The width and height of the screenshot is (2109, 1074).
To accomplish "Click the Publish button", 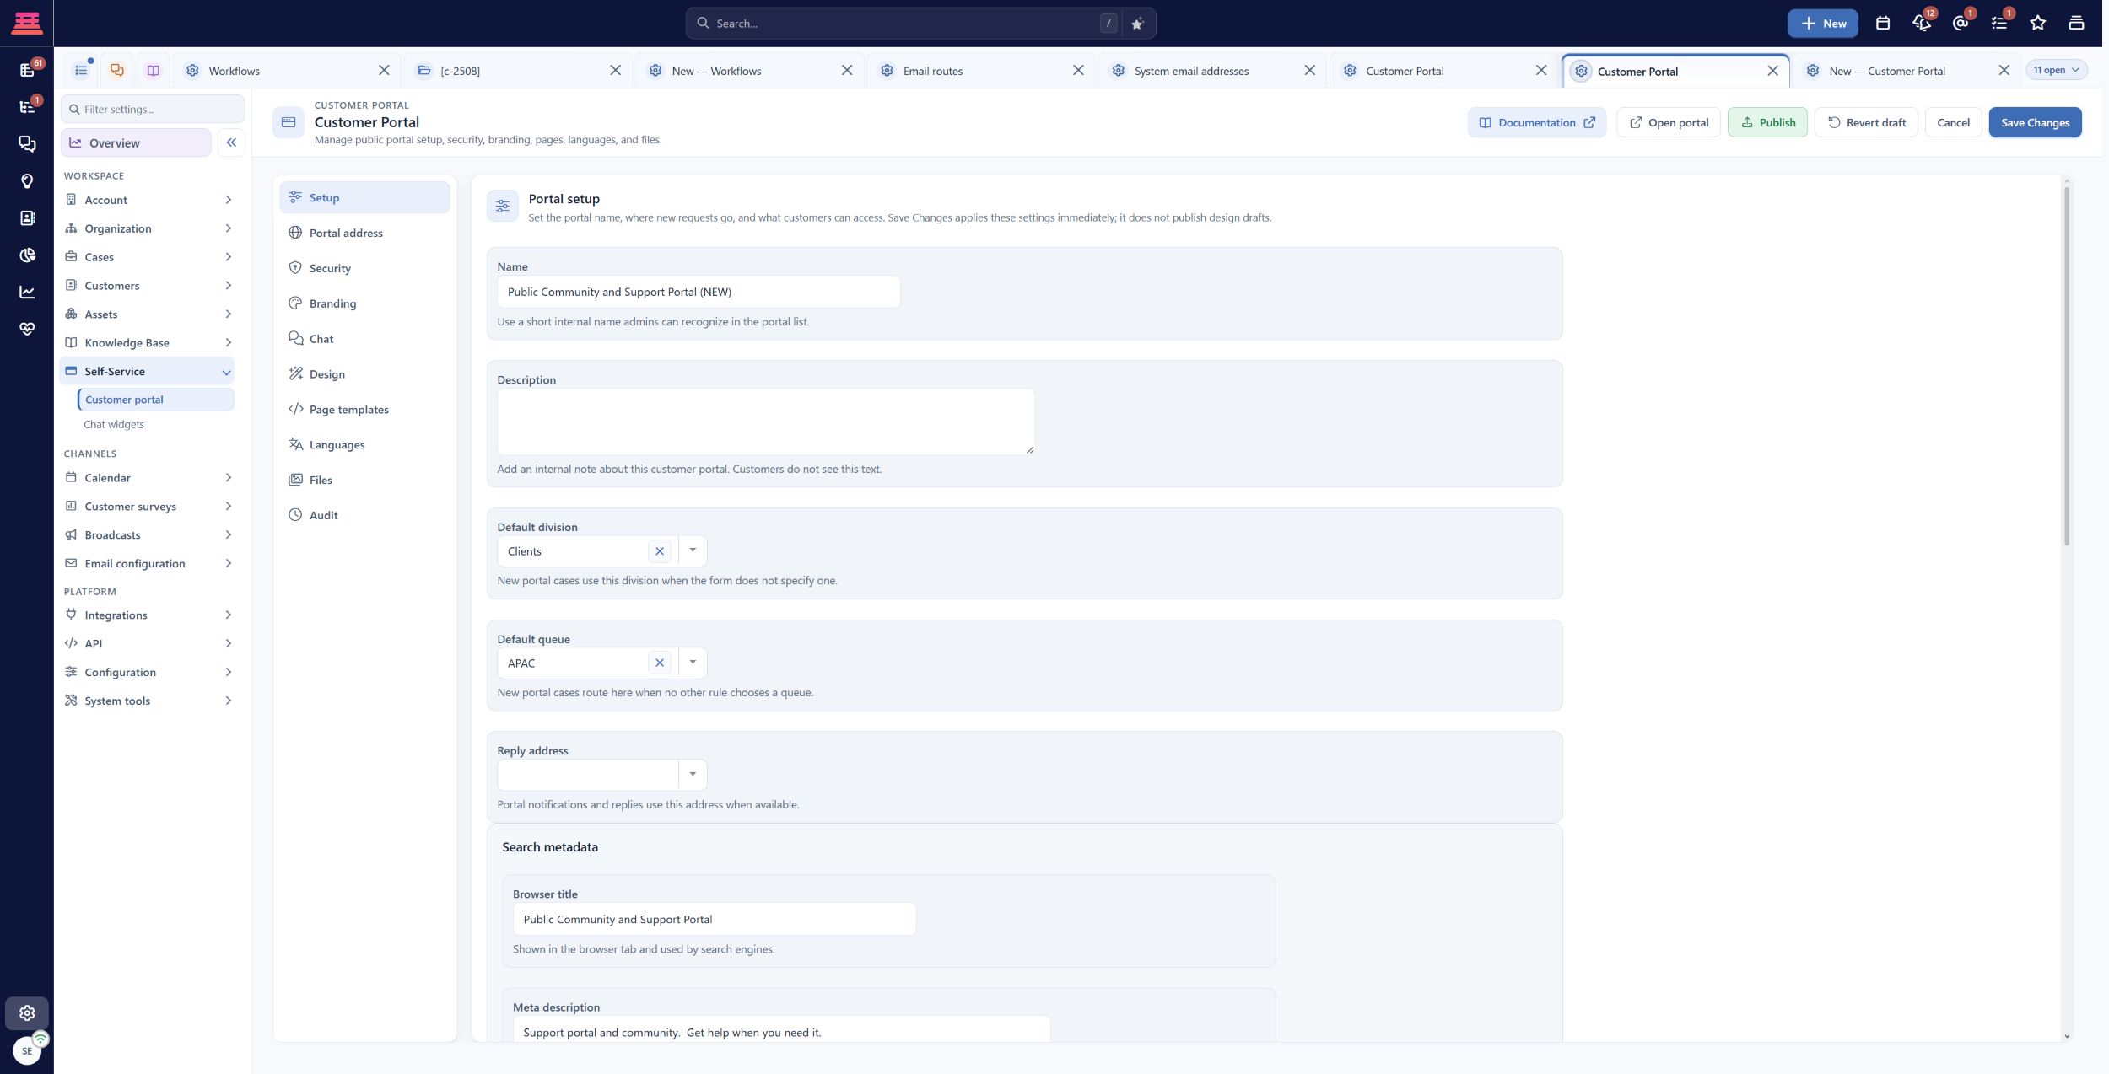I will click(x=1767, y=122).
